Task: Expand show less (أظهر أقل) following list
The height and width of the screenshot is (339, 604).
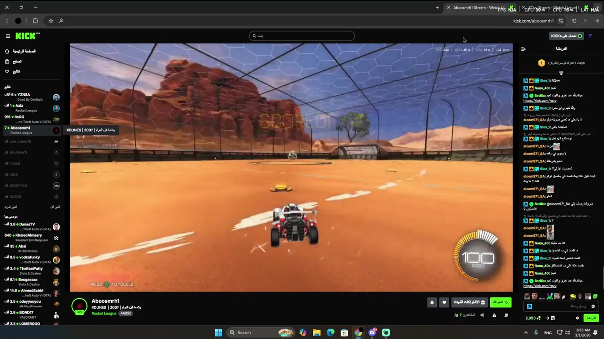Action: pyautogui.click(x=55, y=207)
